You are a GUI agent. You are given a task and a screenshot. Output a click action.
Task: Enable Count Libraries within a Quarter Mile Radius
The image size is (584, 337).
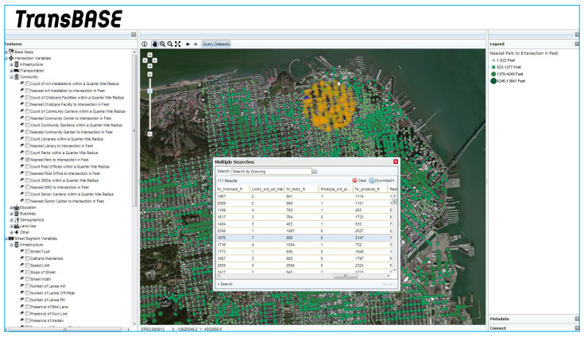(x=28, y=138)
